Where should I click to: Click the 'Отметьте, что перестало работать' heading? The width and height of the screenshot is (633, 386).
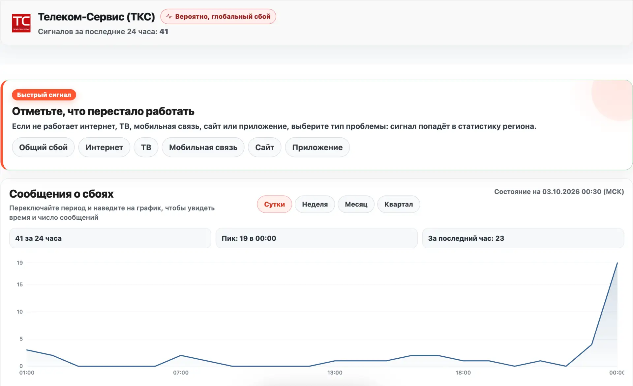(x=103, y=111)
